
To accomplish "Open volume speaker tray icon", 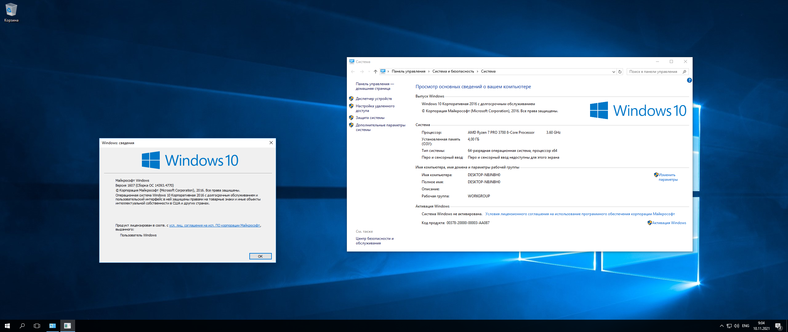I will 737,326.
